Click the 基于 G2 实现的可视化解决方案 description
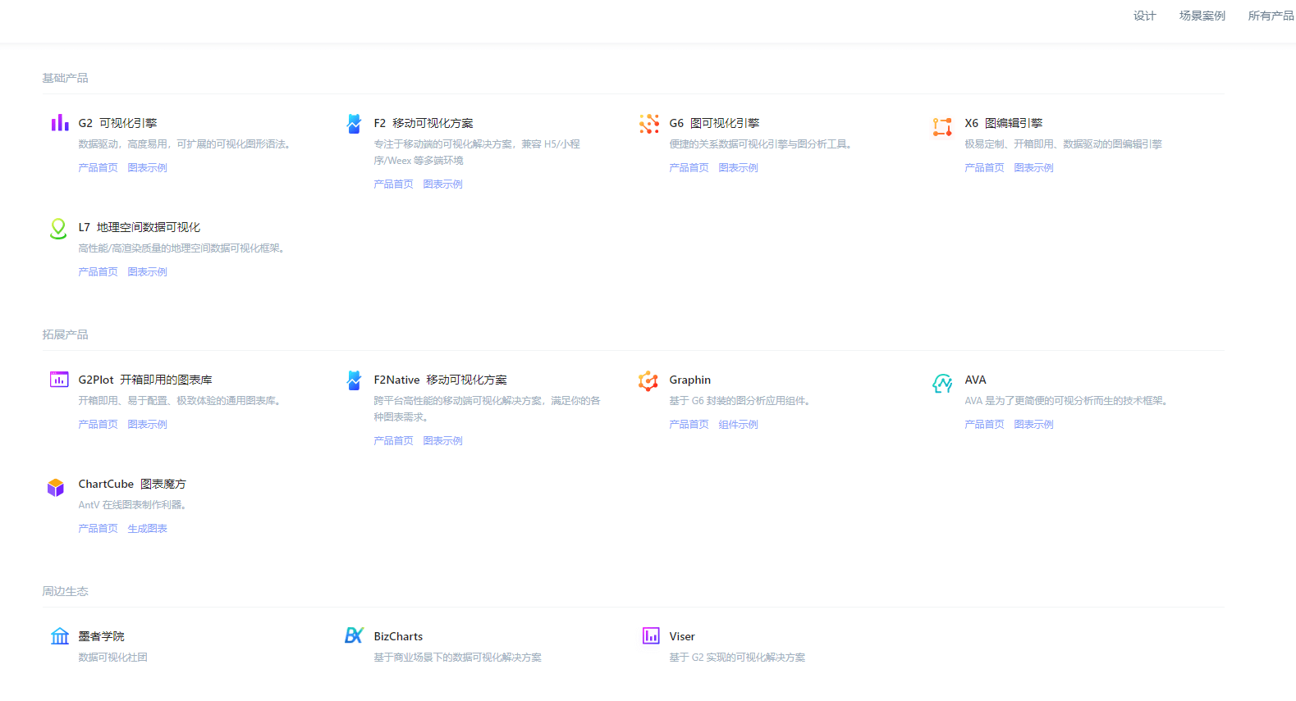The image size is (1296, 701). tap(737, 657)
